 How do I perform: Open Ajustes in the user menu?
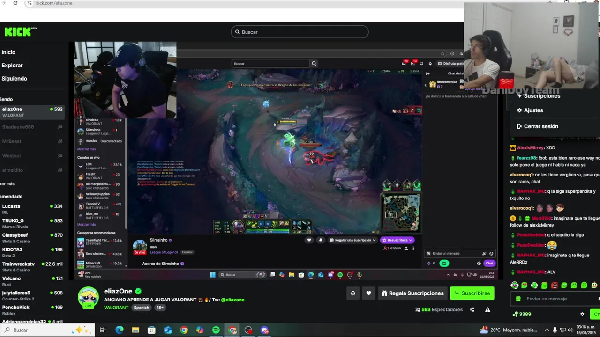click(x=533, y=110)
